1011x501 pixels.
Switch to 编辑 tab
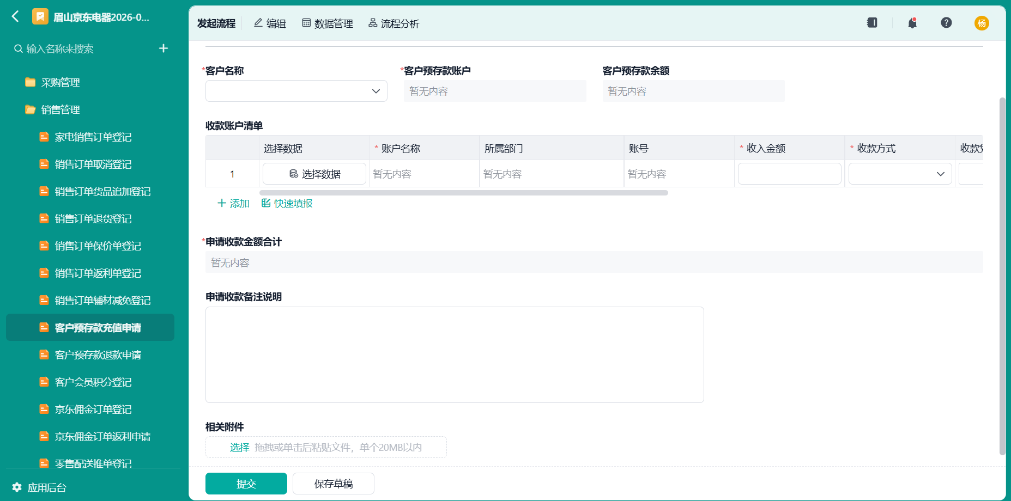pyautogui.click(x=270, y=23)
